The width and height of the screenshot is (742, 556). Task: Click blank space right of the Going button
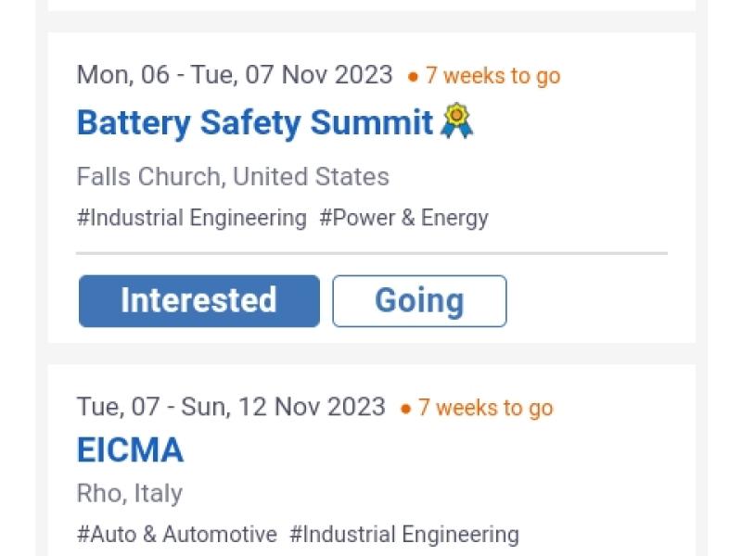click(x=594, y=301)
